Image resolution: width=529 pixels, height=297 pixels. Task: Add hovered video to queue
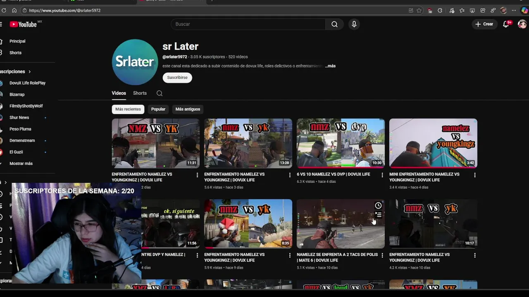[x=378, y=214]
